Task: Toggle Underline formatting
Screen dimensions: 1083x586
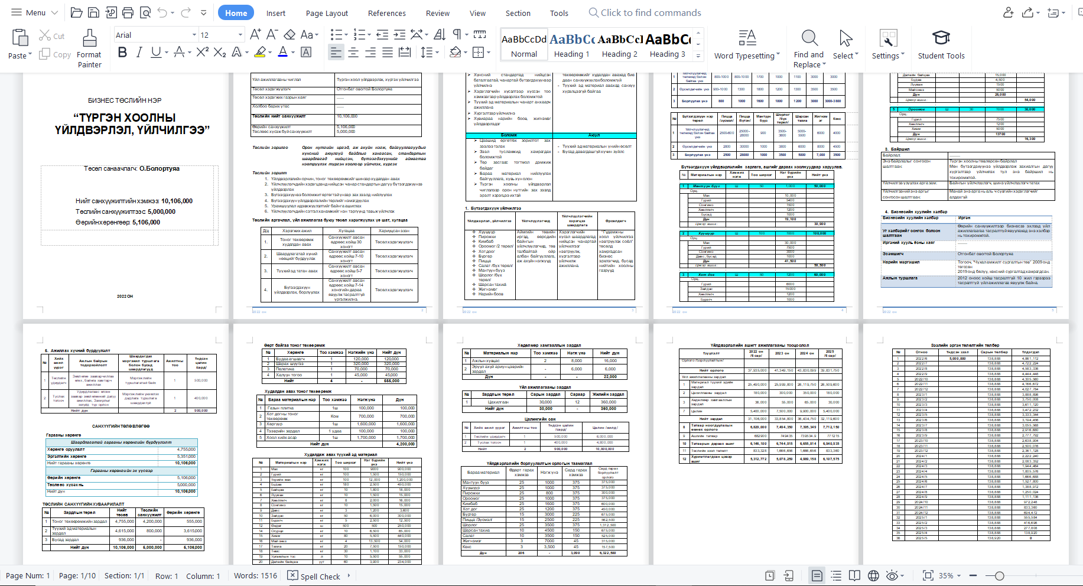Action: pos(155,52)
